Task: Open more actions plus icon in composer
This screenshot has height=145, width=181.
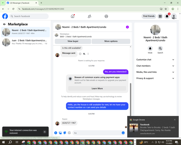Action: coord(56,133)
